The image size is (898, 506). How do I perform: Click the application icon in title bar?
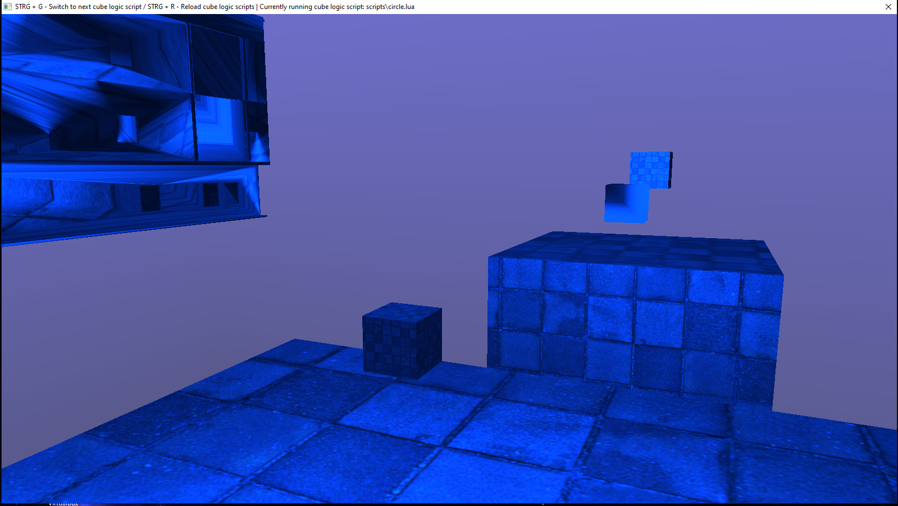pyautogui.click(x=7, y=7)
